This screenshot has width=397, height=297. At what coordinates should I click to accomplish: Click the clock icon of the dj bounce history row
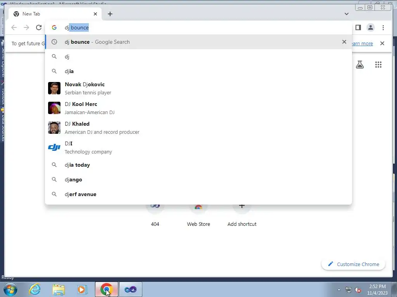[x=54, y=42]
